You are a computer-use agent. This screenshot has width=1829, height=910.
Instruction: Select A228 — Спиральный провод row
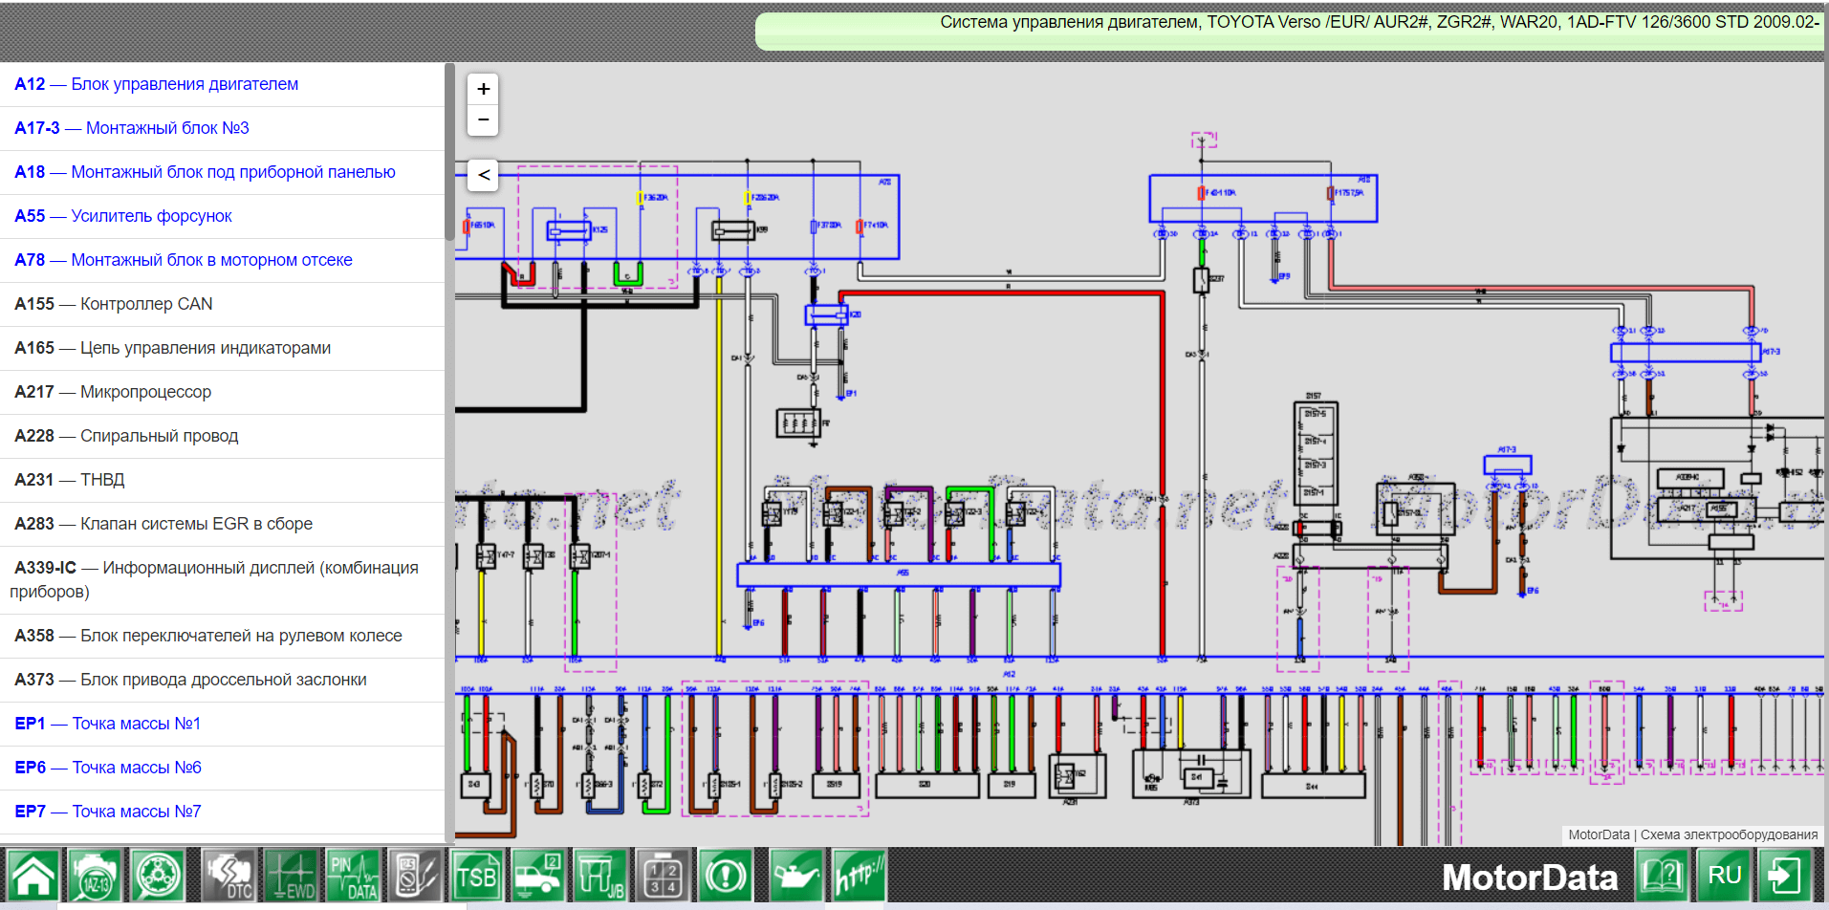point(222,436)
